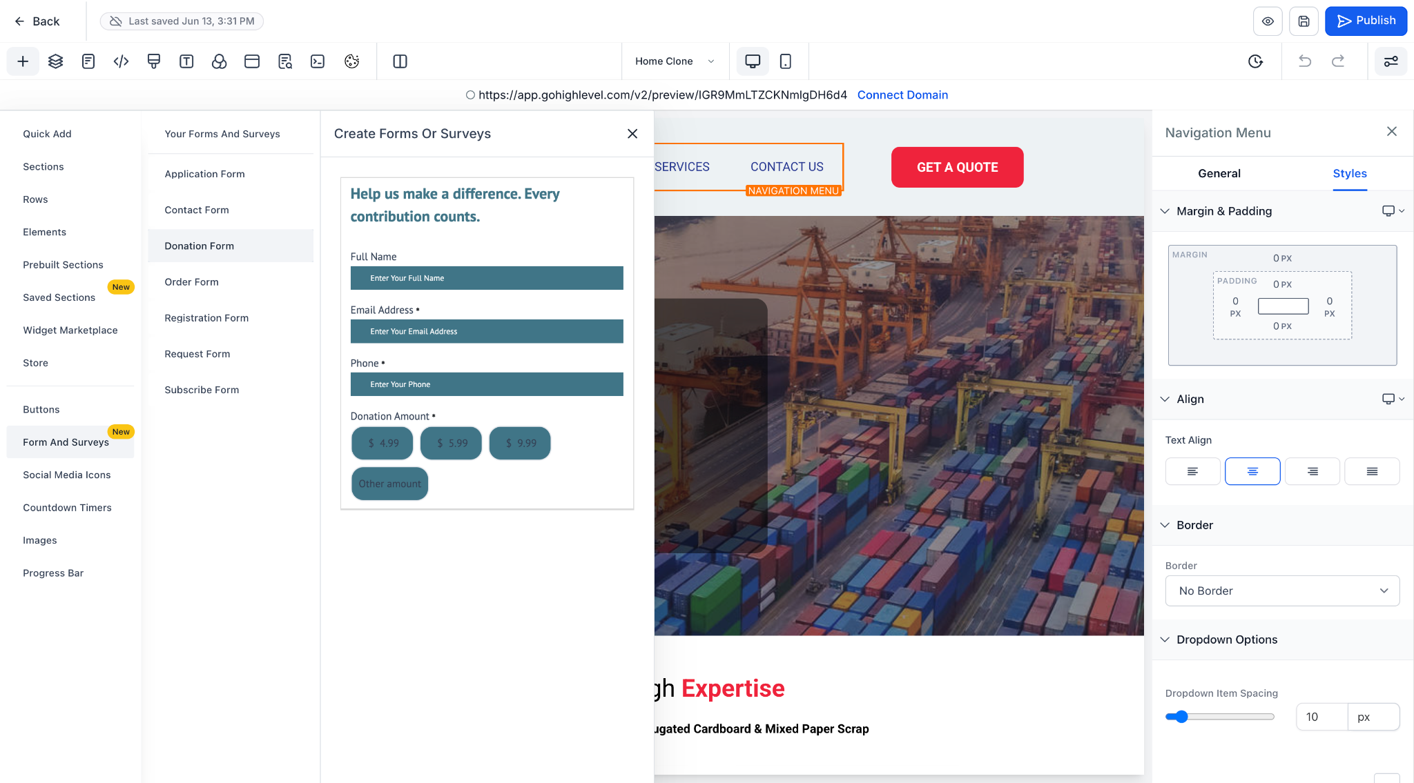The width and height of the screenshot is (1414, 783).
Task: Click the layers icon in toolbar
Action: (56, 61)
